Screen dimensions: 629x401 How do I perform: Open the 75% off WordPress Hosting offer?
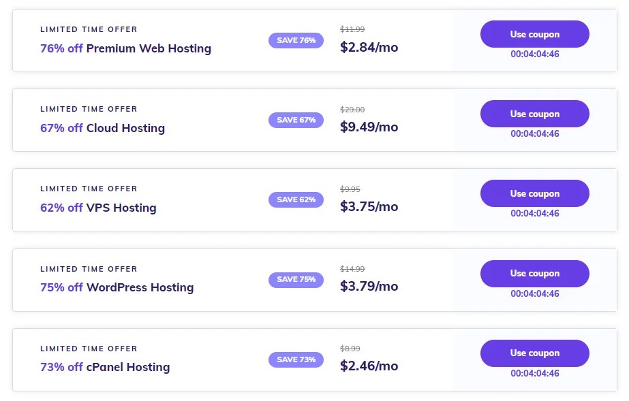point(117,287)
